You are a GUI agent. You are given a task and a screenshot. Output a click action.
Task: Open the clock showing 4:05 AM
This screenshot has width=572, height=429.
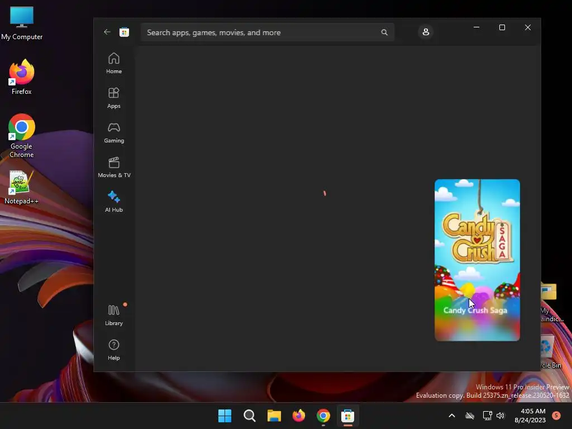click(x=530, y=416)
